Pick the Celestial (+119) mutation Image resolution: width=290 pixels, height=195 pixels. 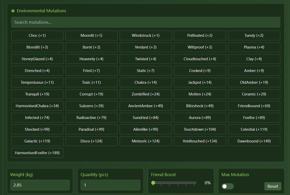tap(254, 129)
